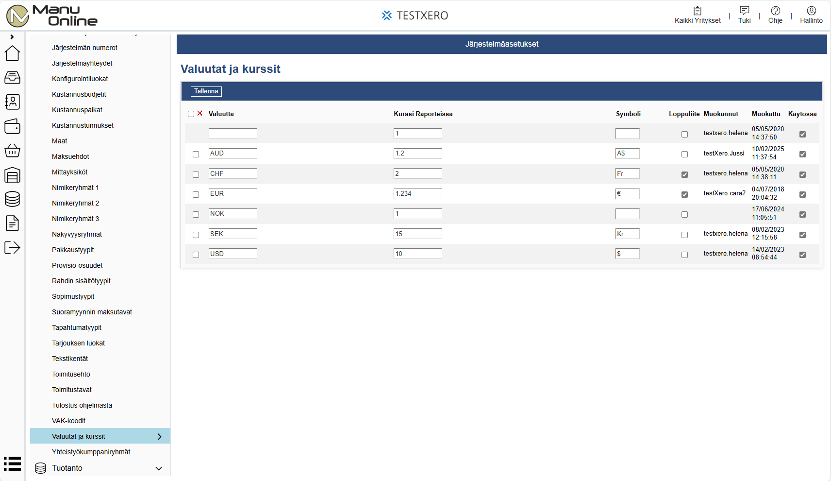This screenshot has height=481, width=831.
Task: Select the USD row checkbox
Action: point(196,255)
